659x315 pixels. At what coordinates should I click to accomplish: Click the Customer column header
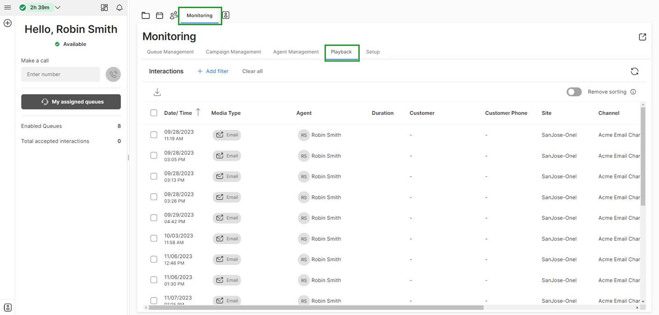click(x=422, y=113)
